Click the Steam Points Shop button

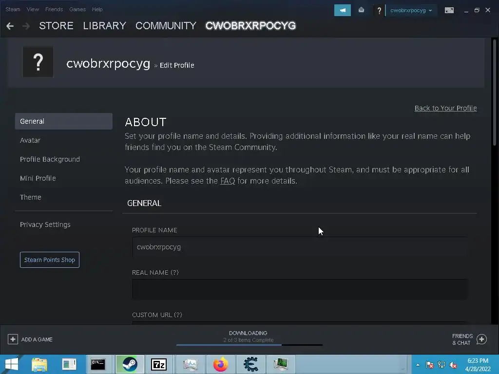point(50,260)
